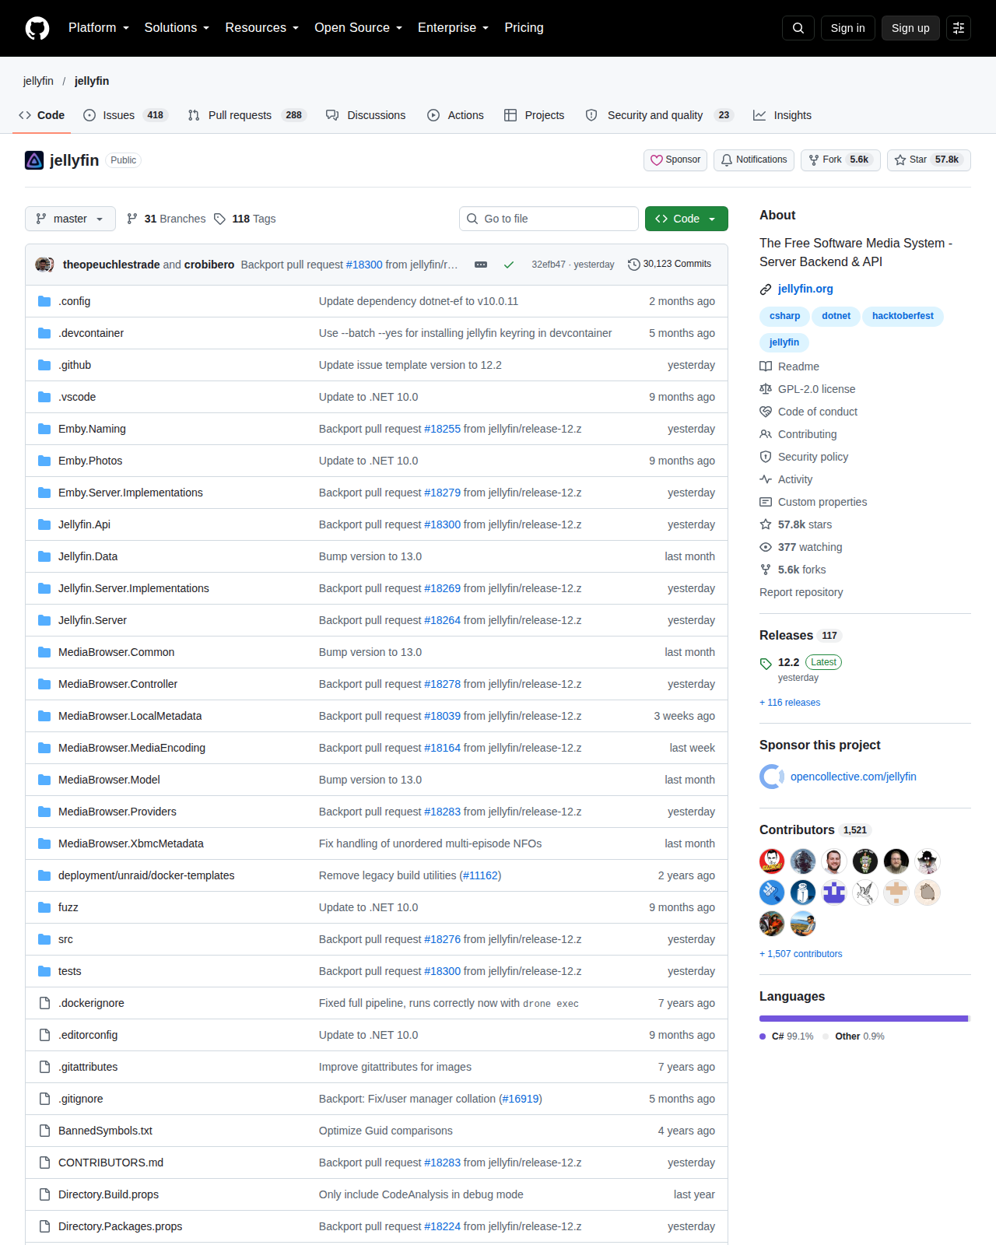Select the hacktoberfest topic tag
The height and width of the screenshot is (1245, 996).
tap(903, 316)
